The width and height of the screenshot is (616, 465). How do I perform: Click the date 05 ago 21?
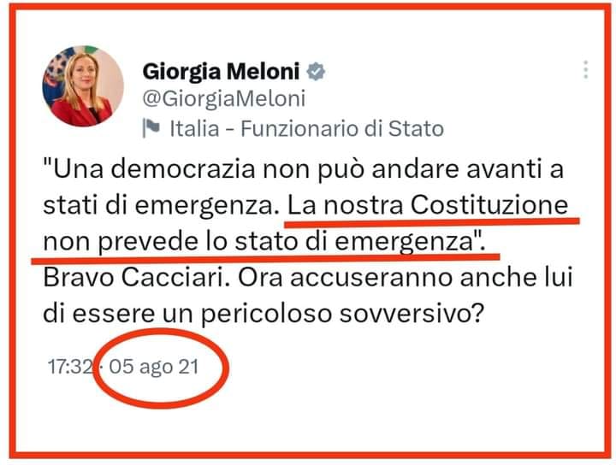click(154, 368)
